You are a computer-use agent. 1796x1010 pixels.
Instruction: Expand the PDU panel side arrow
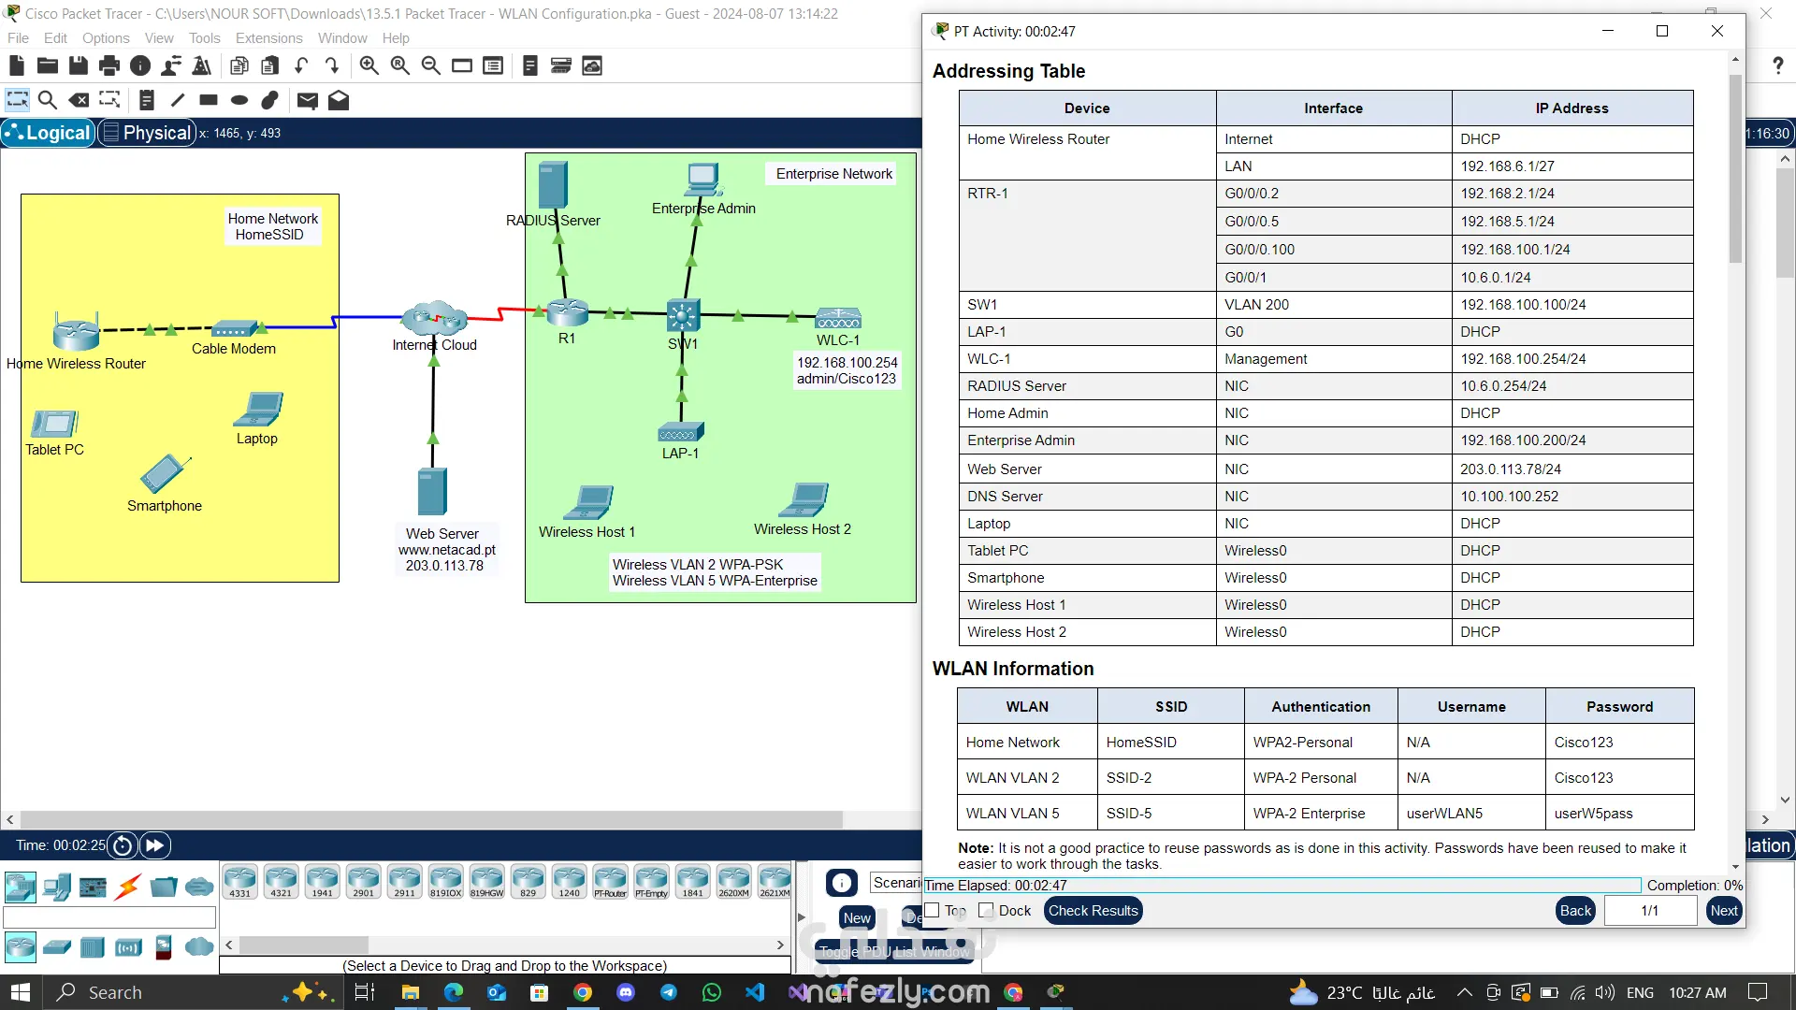(x=802, y=916)
